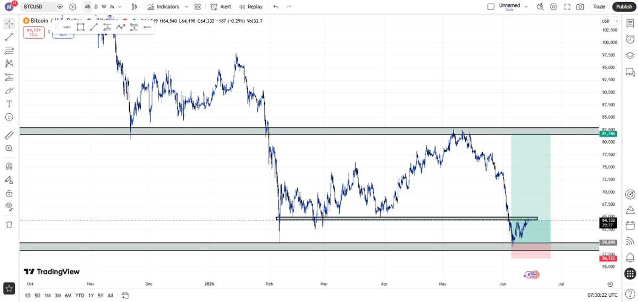Pick long position tool in favorites toolbar
This screenshot has height=302, width=638.
click(x=107, y=27)
